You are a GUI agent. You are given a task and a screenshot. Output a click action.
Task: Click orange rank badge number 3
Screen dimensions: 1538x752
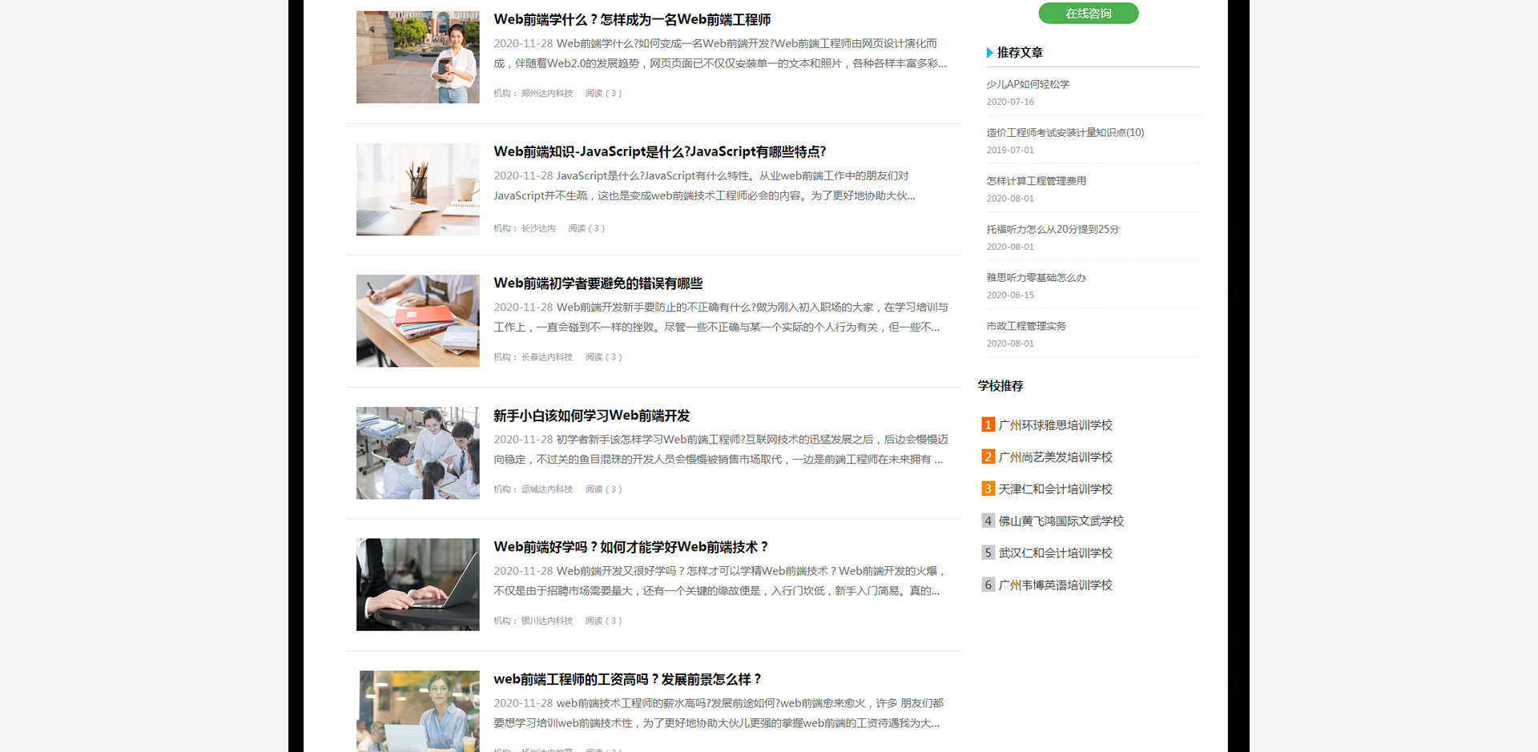[988, 489]
